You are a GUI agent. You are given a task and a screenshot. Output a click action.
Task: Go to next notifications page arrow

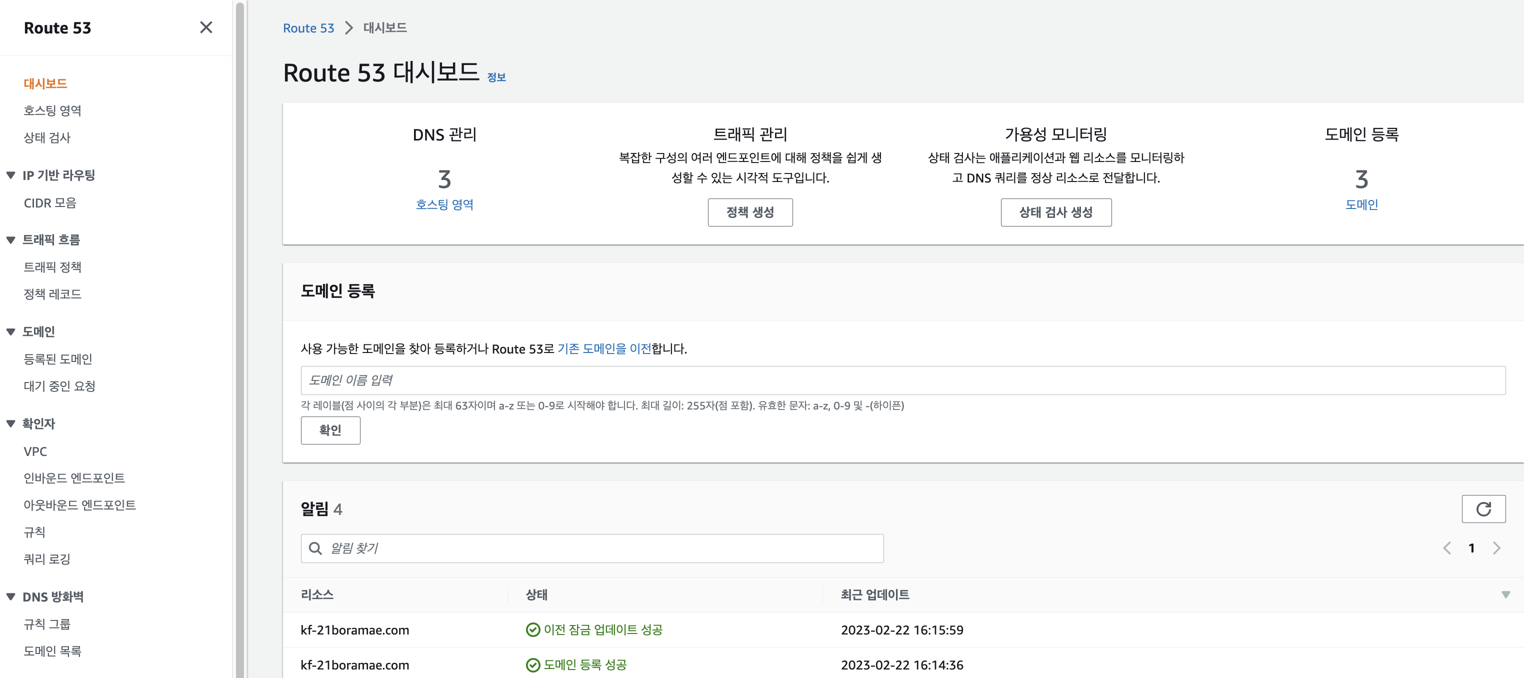point(1496,548)
